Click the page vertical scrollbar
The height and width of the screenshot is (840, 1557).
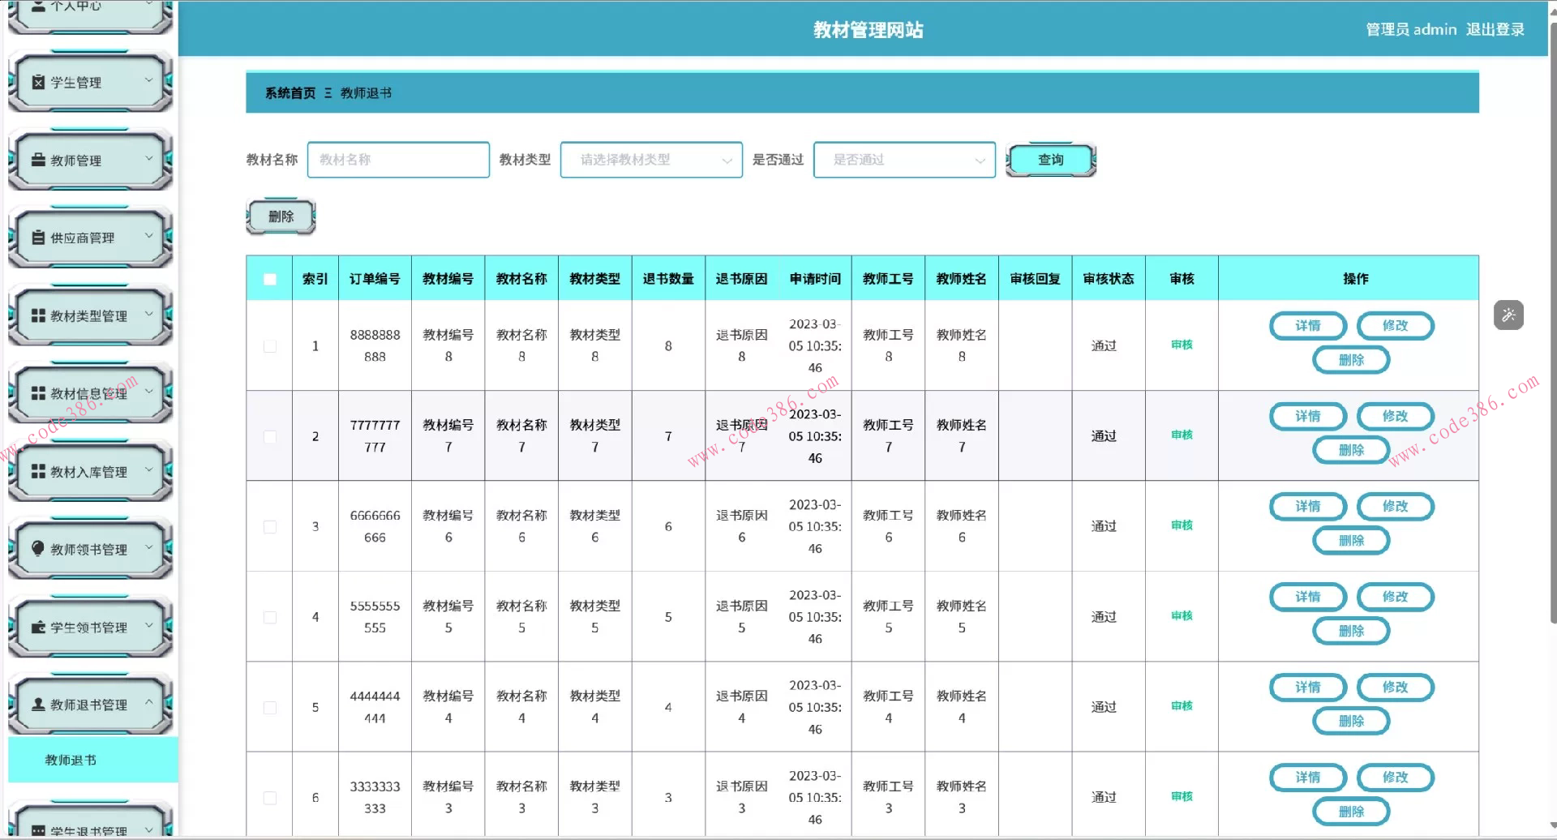pos(1552,324)
